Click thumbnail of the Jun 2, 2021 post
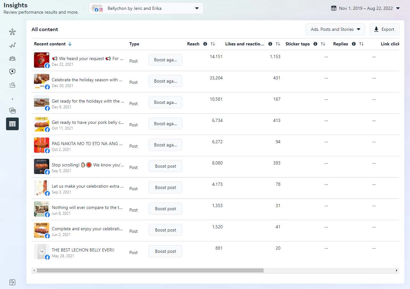Viewport: 410px width, 289px height. (42, 230)
